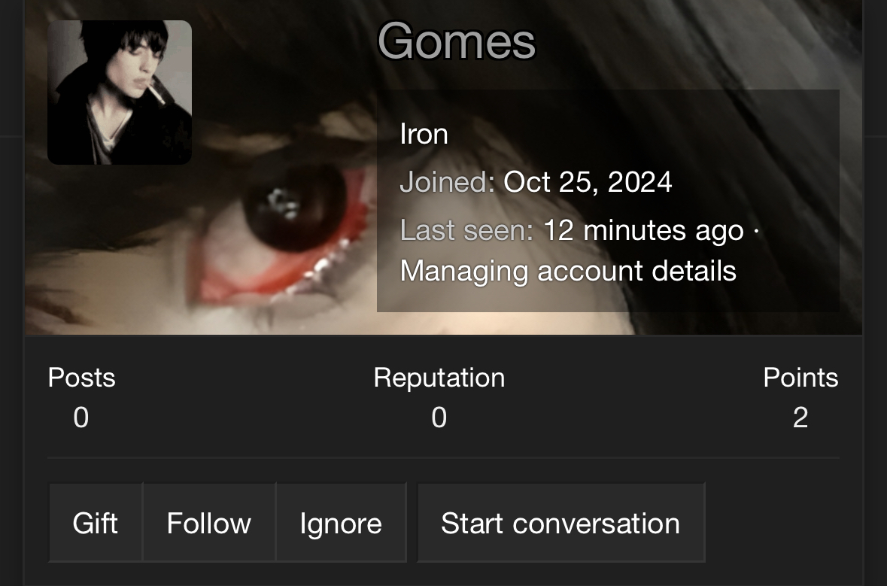Click the Oct 25, 2024 join date

(x=588, y=182)
